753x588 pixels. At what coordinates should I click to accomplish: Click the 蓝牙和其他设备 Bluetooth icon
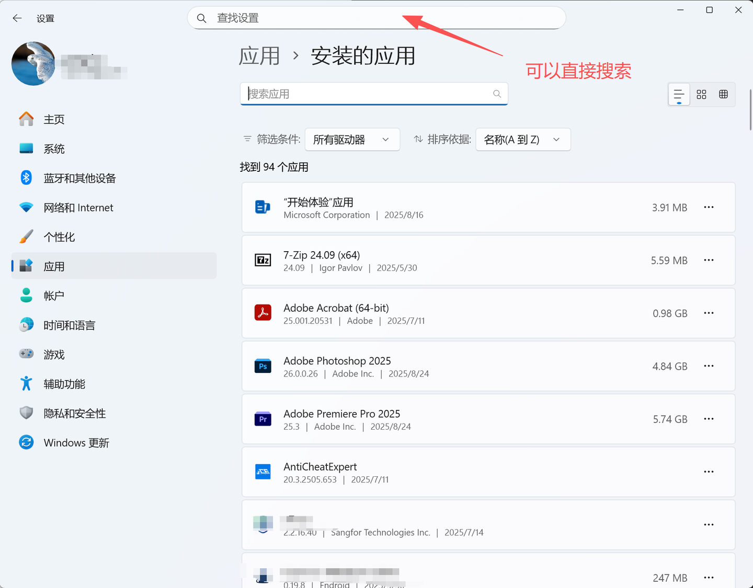(26, 178)
